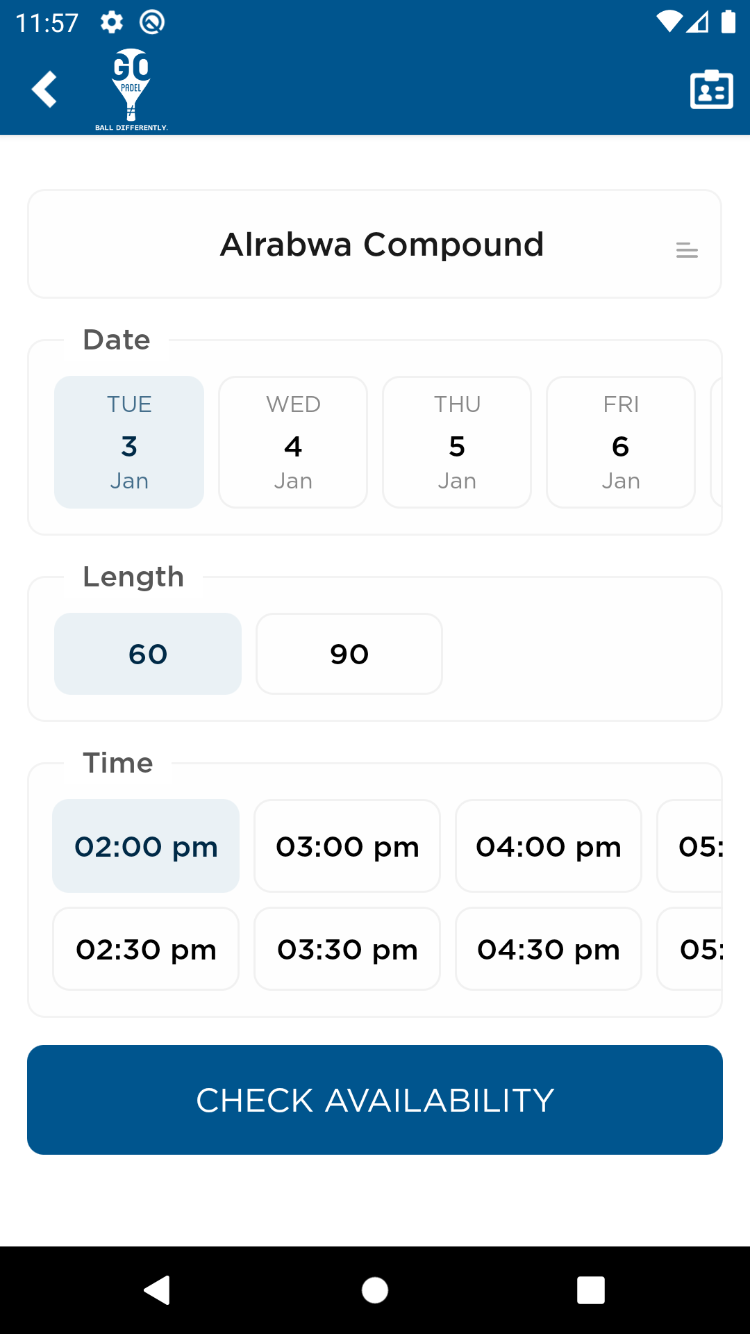Choose the 03:30 pm time slot
Viewport: 750px width, 1334px height.
click(x=347, y=949)
